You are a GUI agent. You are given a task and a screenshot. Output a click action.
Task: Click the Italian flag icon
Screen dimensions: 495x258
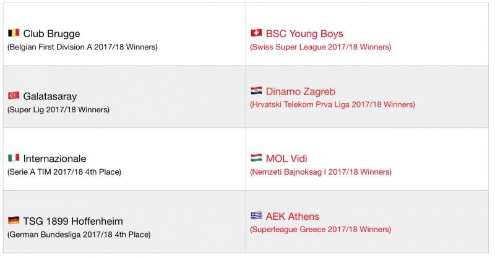(x=13, y=158)
